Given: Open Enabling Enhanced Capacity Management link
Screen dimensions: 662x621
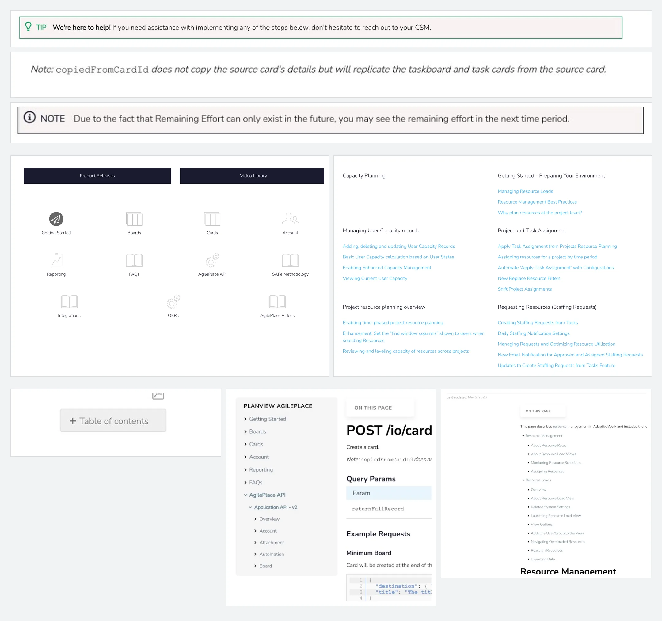Looking at the screenshot, I should pos(387,267).
